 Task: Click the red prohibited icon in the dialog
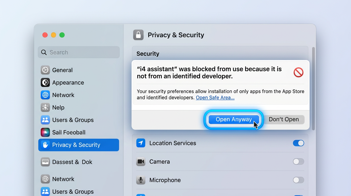click(x=298, y=72)
